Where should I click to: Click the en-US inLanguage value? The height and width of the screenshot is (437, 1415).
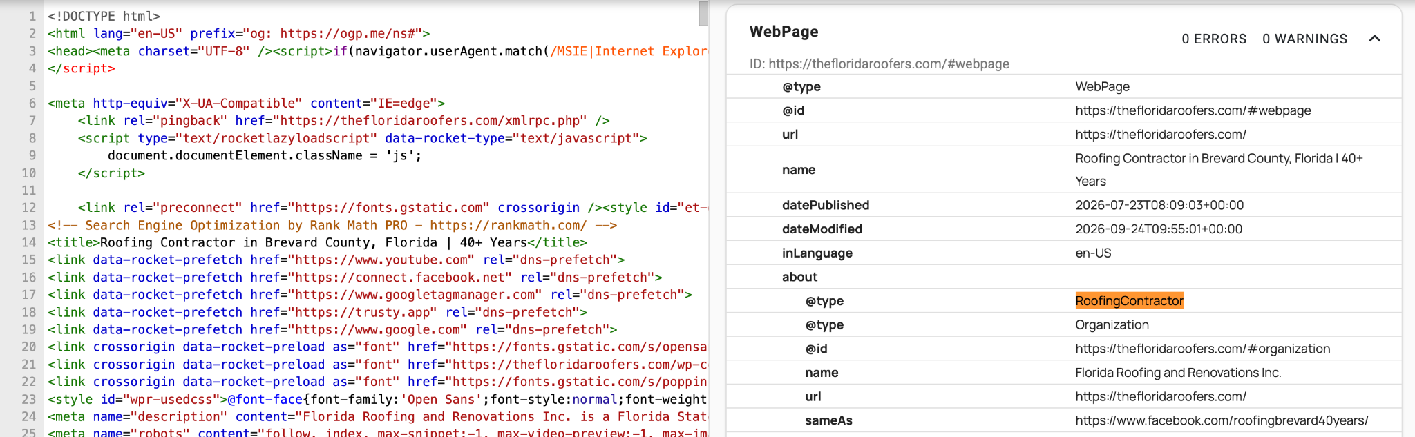coord(1093,253)
